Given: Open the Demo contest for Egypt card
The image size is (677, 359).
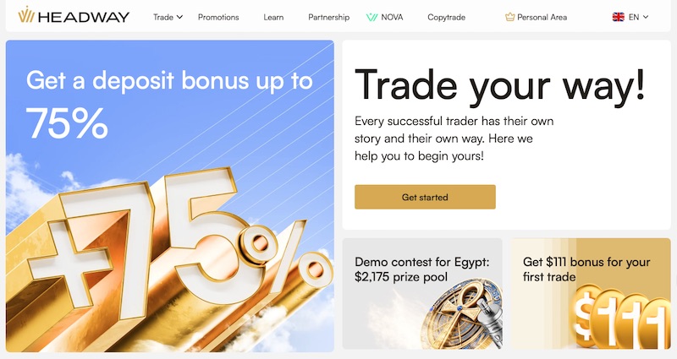Looking at the screenshot, I should 422,269.
